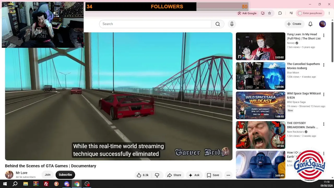Activate voice search microphone
The height and width of the screenshot is (188, 334).
232,24
